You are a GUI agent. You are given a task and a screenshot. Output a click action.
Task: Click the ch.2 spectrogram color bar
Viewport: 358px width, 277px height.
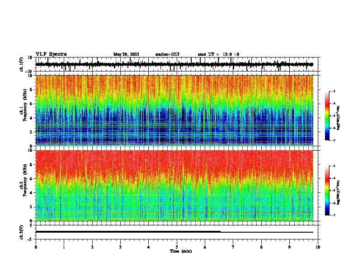[x=327, y=191]
